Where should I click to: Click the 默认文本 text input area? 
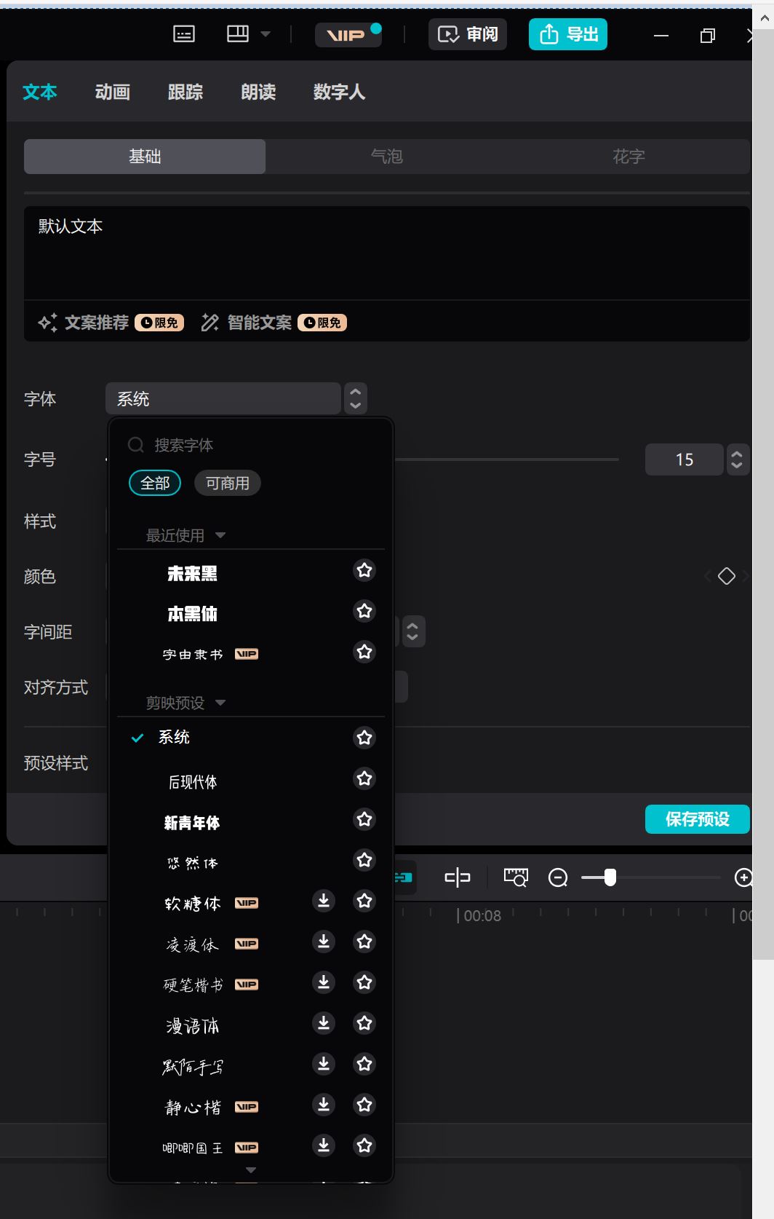386,253
